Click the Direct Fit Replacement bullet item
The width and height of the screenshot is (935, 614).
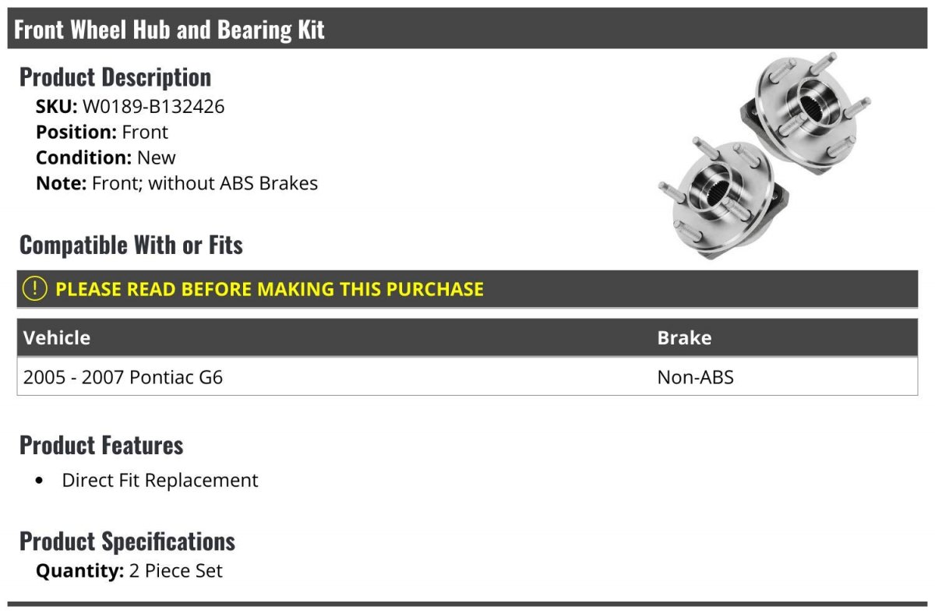point(160,480)
